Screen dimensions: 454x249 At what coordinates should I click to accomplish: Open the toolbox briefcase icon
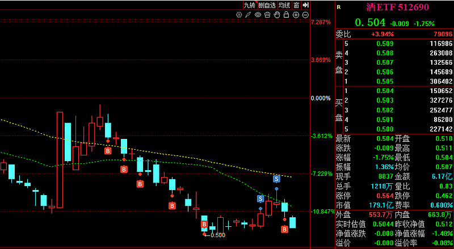(267, 15)
